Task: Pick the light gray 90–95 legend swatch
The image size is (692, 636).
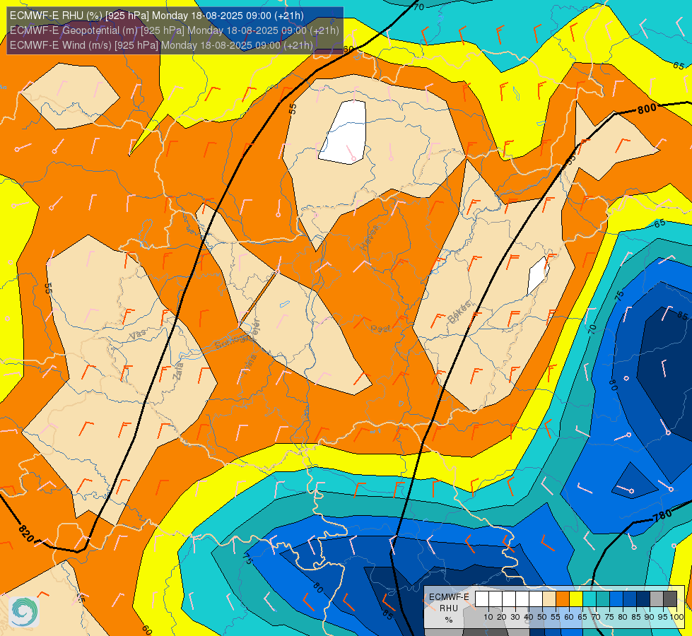Action: pyautogui.click(x=657, y=599)
